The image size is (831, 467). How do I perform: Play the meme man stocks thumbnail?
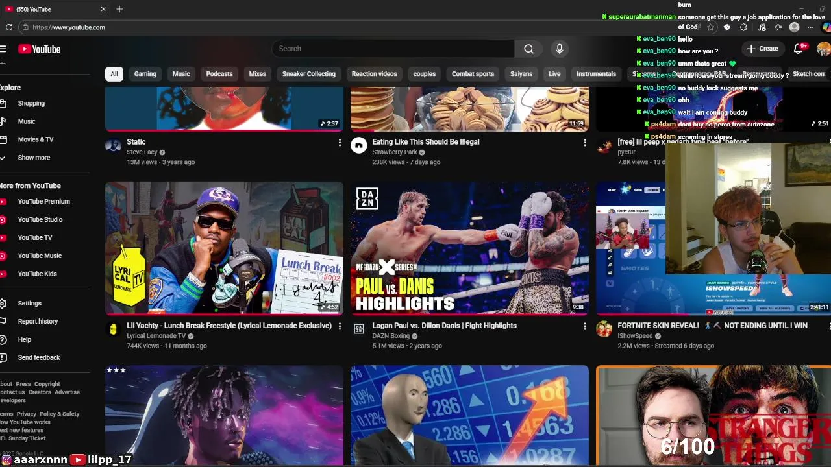469,415
